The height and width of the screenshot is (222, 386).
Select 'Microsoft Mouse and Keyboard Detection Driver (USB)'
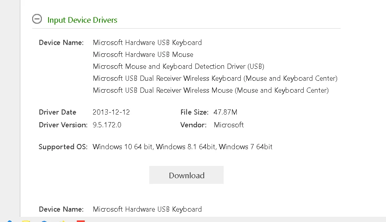(x=179, y=66)
